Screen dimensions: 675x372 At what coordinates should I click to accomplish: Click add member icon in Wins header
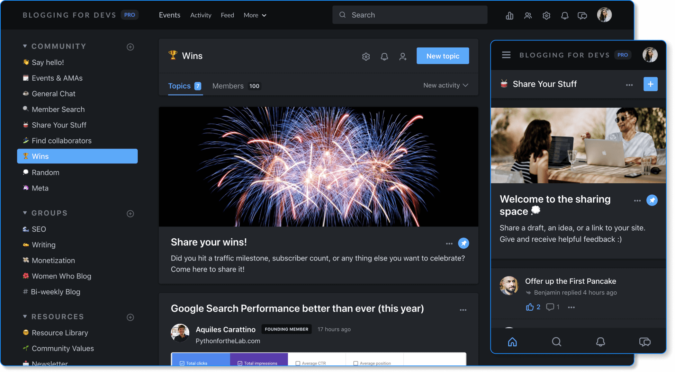(x=403, y=56)
